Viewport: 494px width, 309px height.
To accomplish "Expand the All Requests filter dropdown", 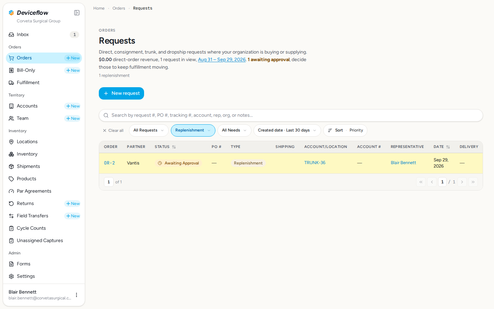I will (x=149, y=130).
